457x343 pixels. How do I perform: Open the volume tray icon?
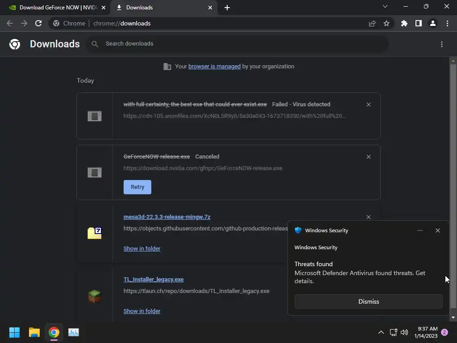pyautogui.click(x=404, y=332)
